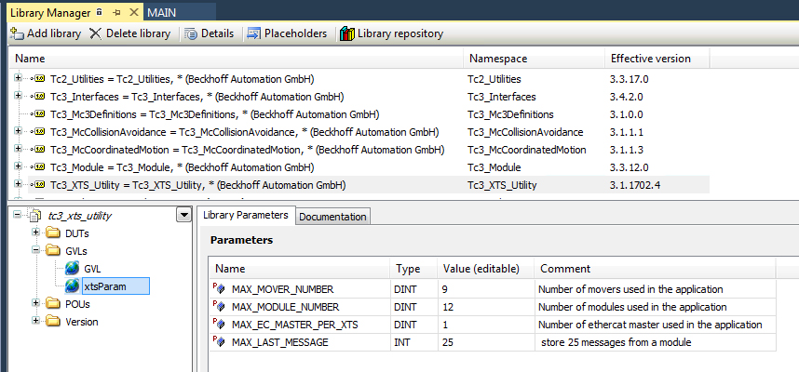Select the Tc3_XTS_Utility library icon
Screen dimensions: 799x372
pyautogui.click(x=38, y=185)
